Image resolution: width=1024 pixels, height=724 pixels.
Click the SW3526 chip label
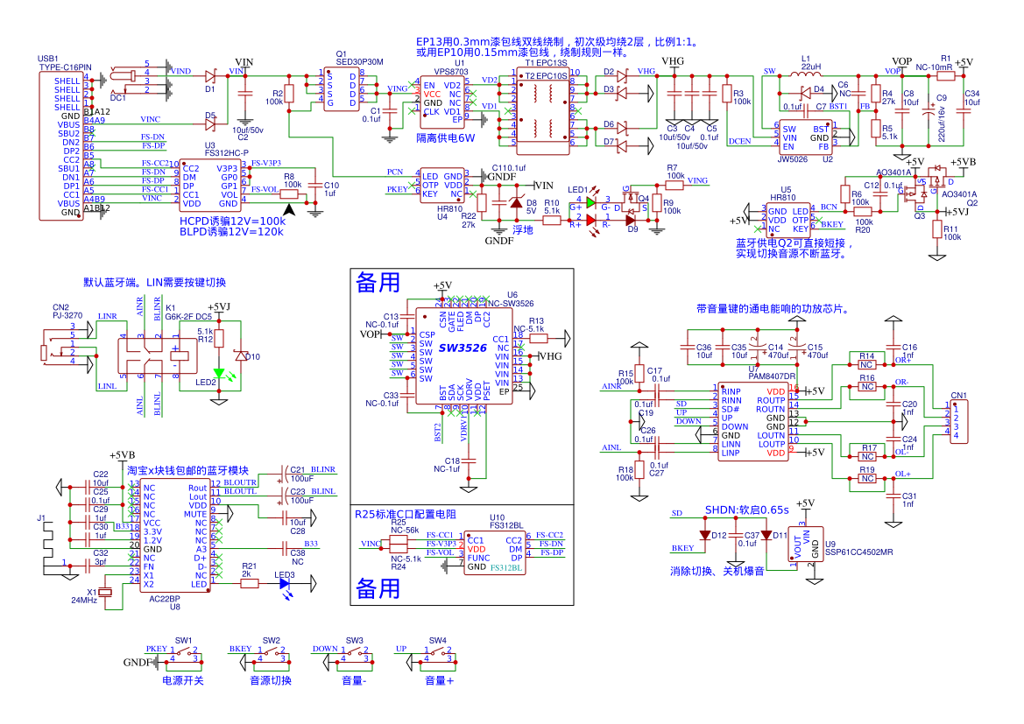(463, 348)
